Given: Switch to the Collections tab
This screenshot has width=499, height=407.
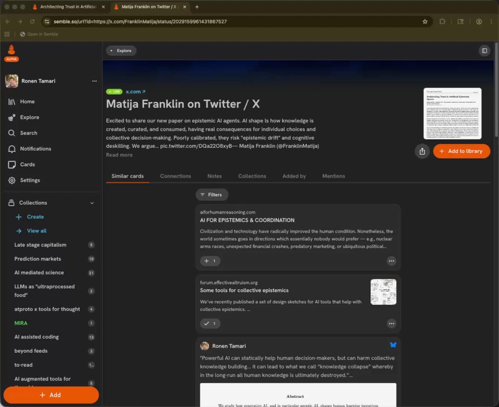Looking at the screenshot, I should [252, 176].
